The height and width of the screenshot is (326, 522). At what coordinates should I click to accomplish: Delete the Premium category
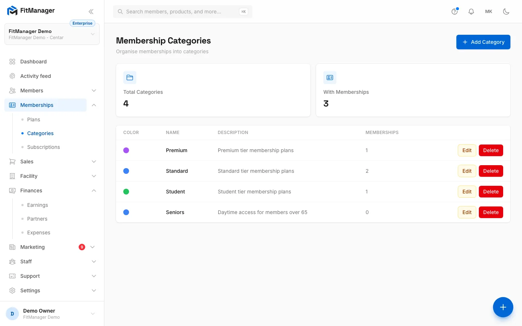[x=491, y=150]
